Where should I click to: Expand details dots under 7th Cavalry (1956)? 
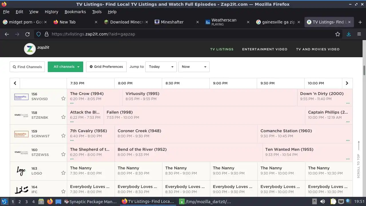(x=72, y=140)
